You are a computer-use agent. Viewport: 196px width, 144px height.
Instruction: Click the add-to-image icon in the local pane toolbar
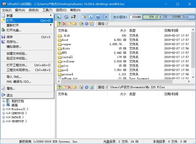[82, 87]
